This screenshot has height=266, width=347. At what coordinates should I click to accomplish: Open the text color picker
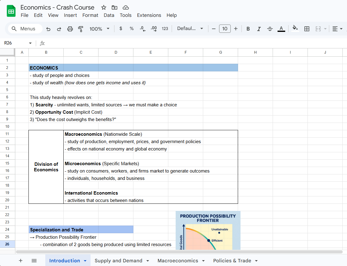281,29
